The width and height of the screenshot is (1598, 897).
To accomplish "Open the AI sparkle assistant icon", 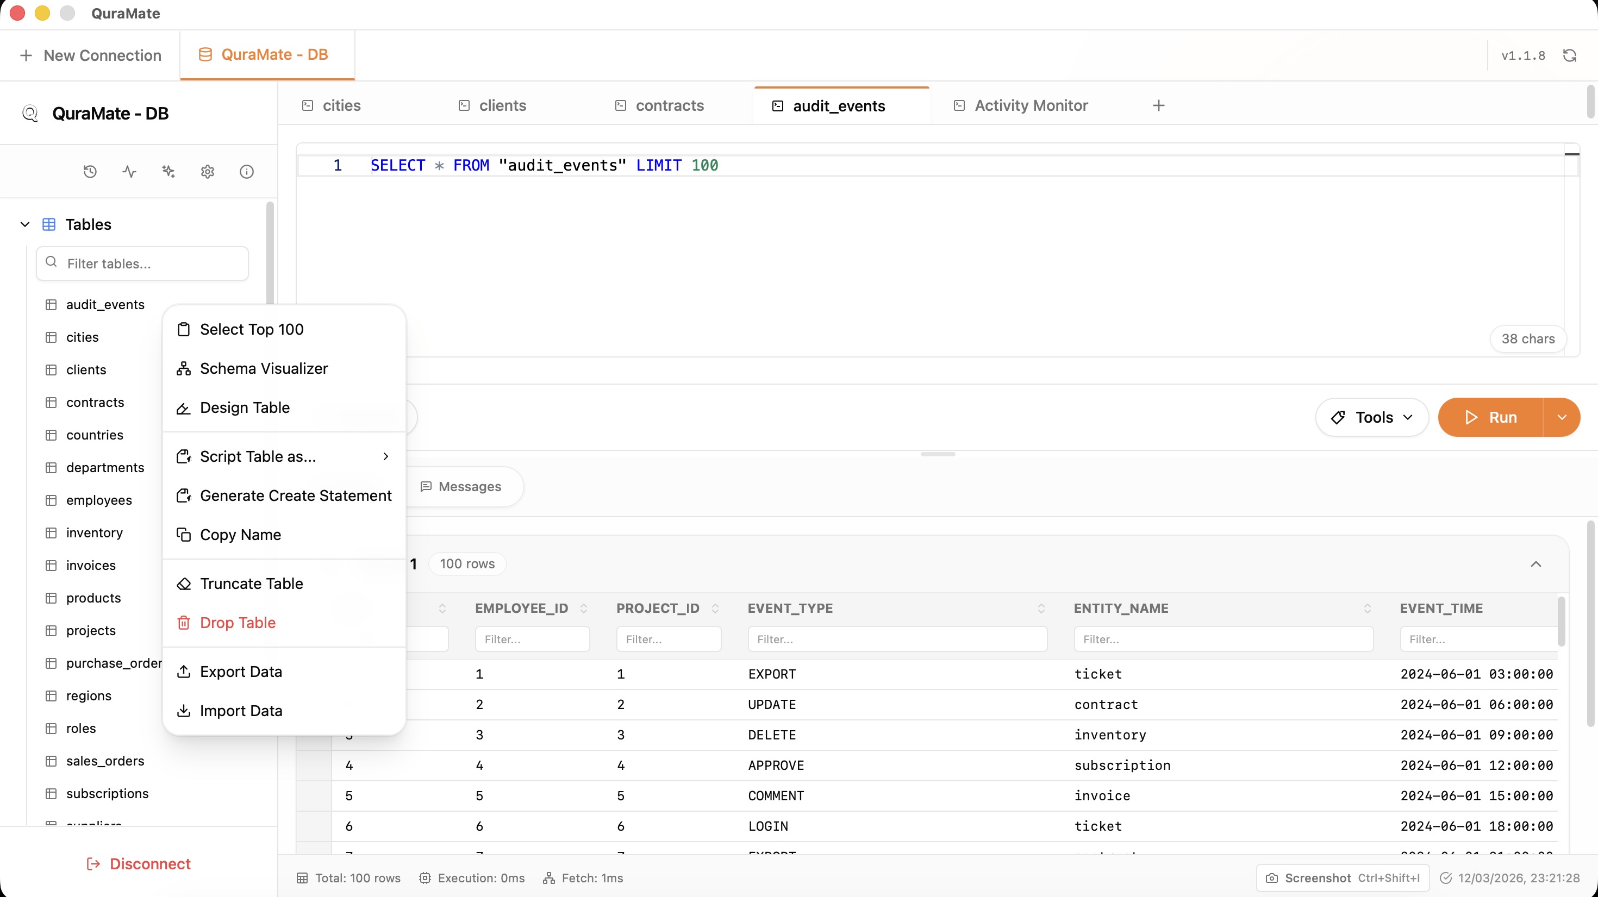I will (168, 172).
